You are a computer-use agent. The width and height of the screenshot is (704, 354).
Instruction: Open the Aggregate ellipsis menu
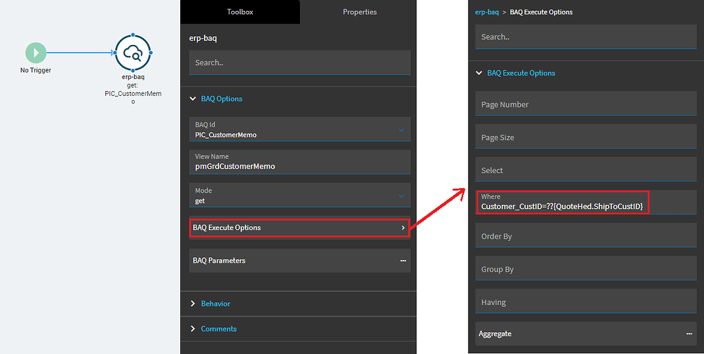689,334
